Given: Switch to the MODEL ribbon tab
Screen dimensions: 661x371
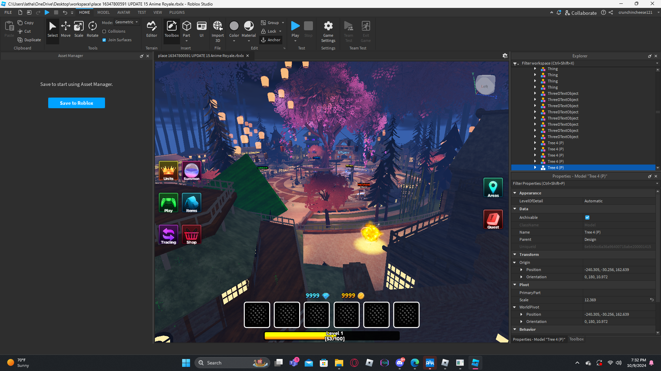Looking at the screenshot, I should tap(103, 12).
